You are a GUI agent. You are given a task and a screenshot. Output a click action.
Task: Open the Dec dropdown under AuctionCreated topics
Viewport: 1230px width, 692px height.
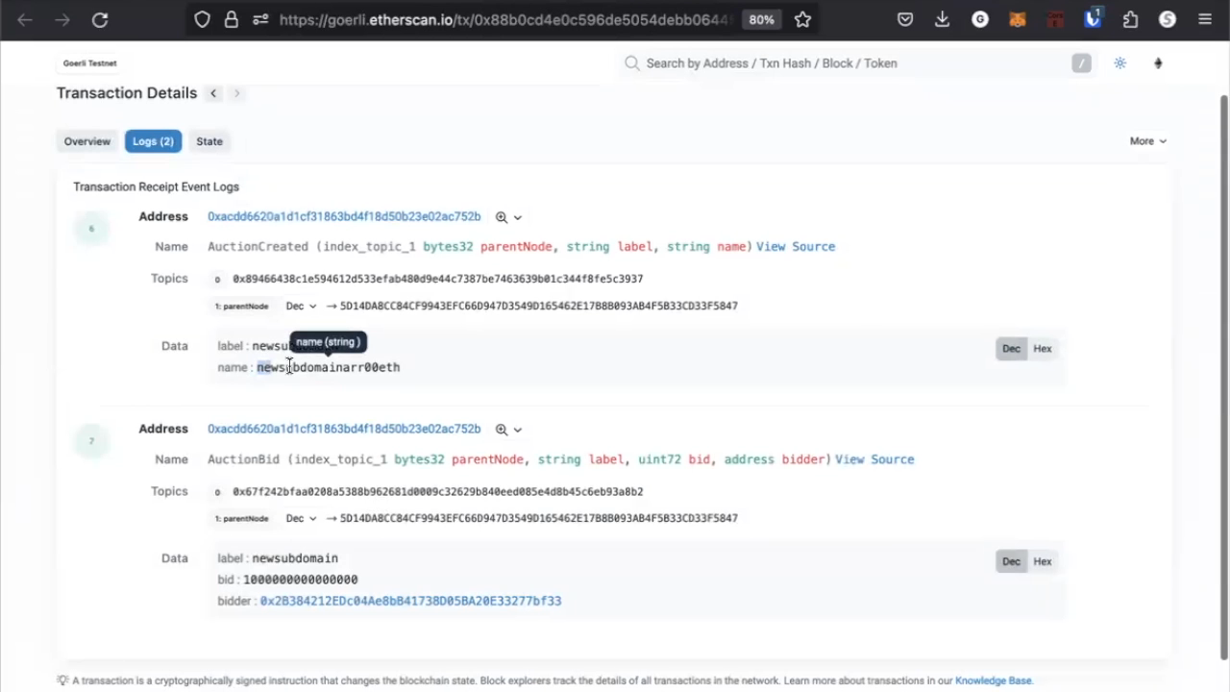301,306
